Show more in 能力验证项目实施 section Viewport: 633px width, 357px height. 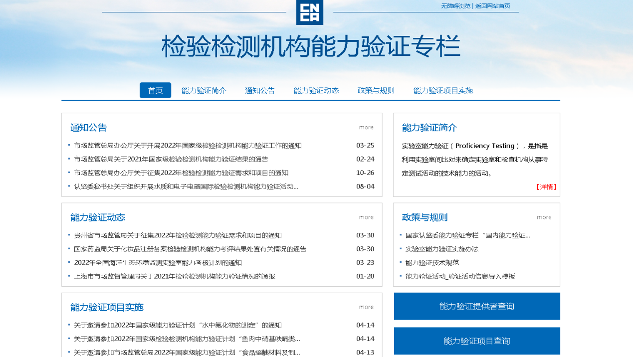366,307
